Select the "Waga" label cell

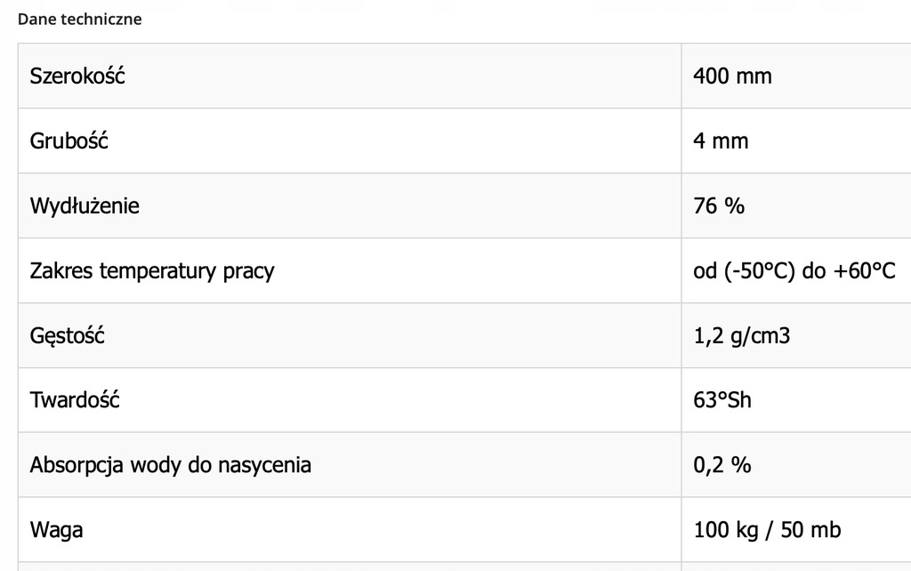coord(57,530)
